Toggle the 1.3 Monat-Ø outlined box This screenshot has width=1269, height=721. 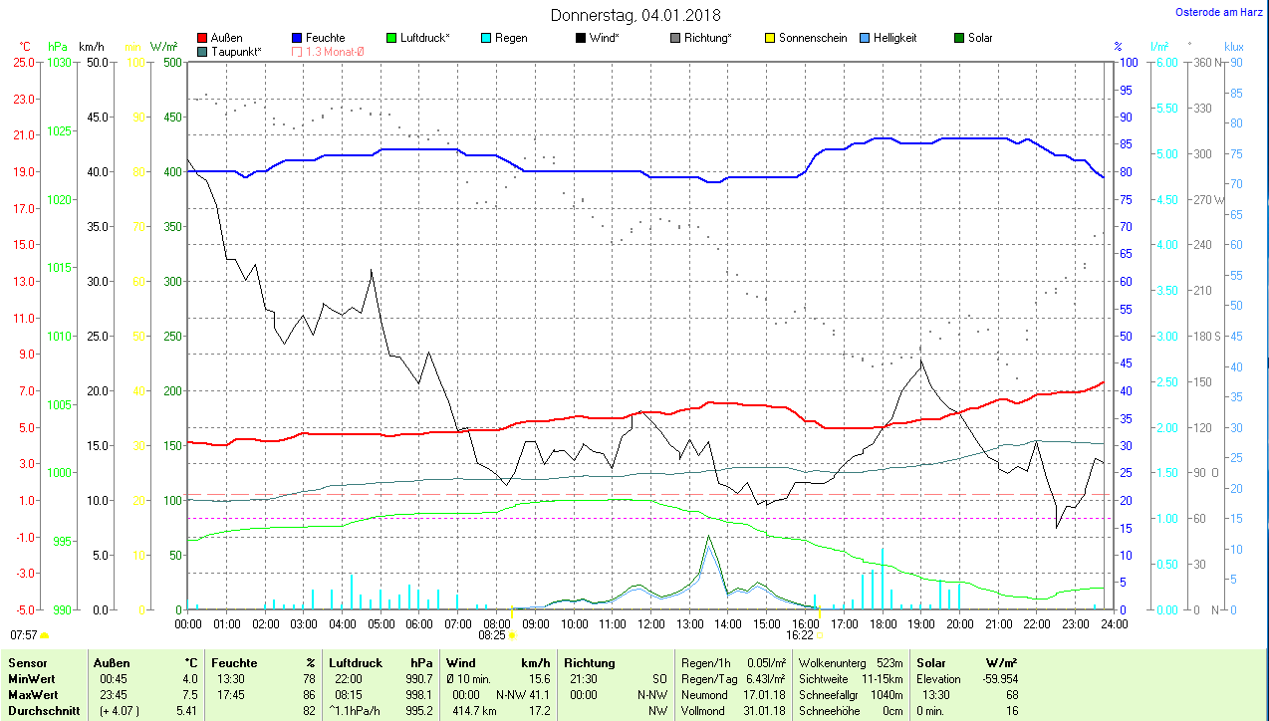click(x=298, y=51)
